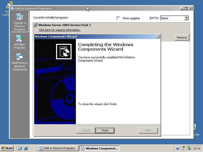Click the Sort by Name combo box field
The image size is (203, 152).
pyautogui.click(x=172, y=18)
